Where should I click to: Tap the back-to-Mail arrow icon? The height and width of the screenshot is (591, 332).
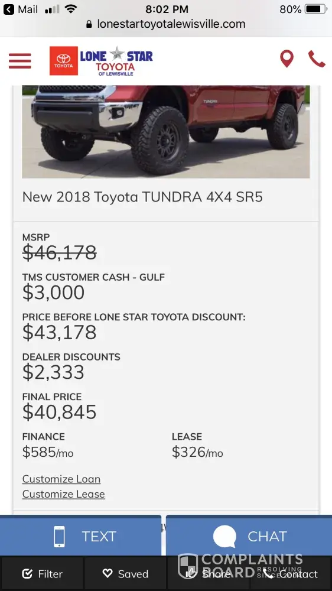click(x=9, y=9)
